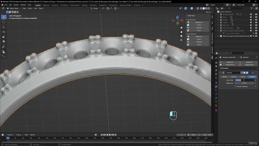Select the Measure tool

point(4,52)
